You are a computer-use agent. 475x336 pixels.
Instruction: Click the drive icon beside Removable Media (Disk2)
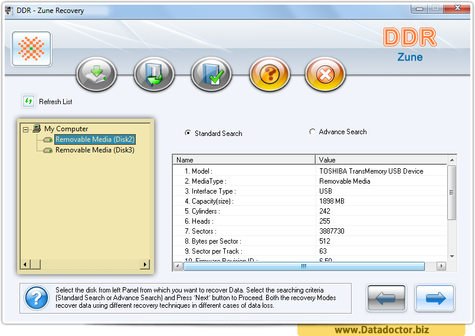48,139
